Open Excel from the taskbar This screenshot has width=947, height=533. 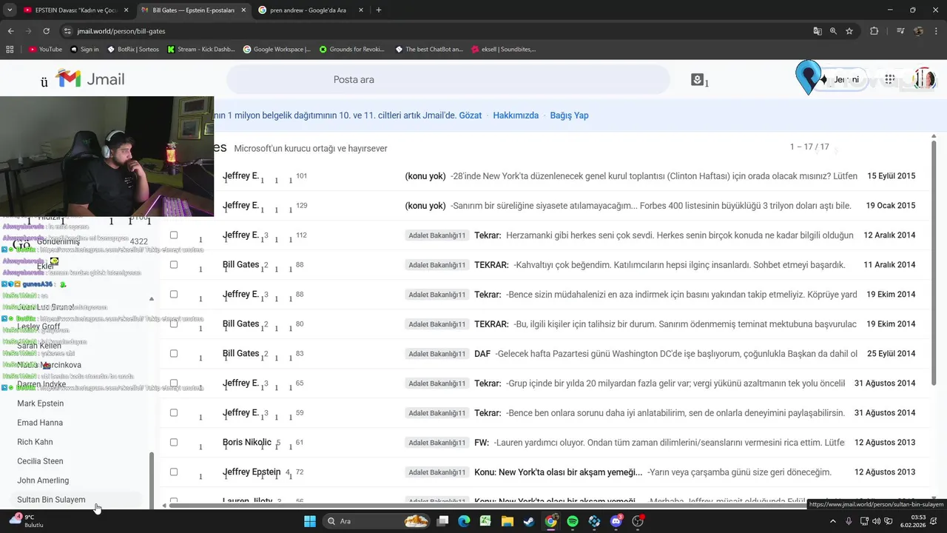coord(485,521)
